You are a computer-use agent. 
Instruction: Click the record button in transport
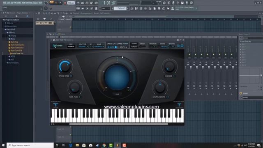click(x=65, y=3)
